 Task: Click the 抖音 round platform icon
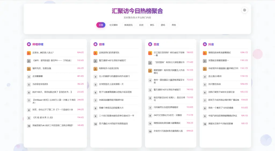click(x=205, y=44)
